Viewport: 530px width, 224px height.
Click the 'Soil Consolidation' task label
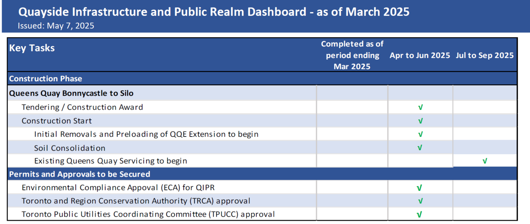(70, 148)
